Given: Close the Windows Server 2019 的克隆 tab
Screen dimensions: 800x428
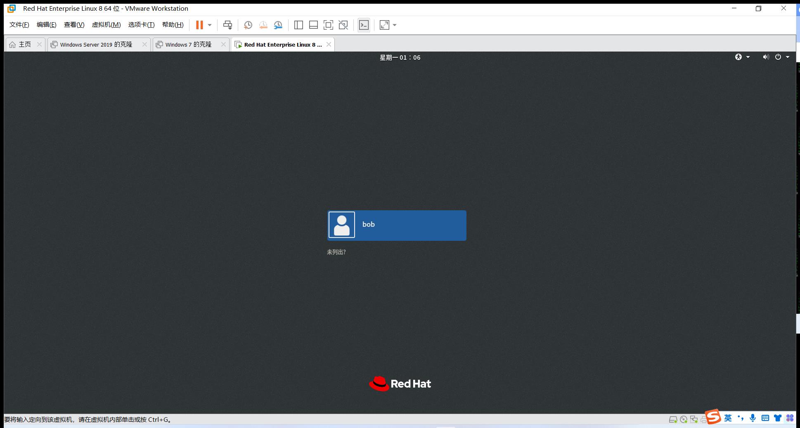Looking at the screenshot, I should 144,44.
